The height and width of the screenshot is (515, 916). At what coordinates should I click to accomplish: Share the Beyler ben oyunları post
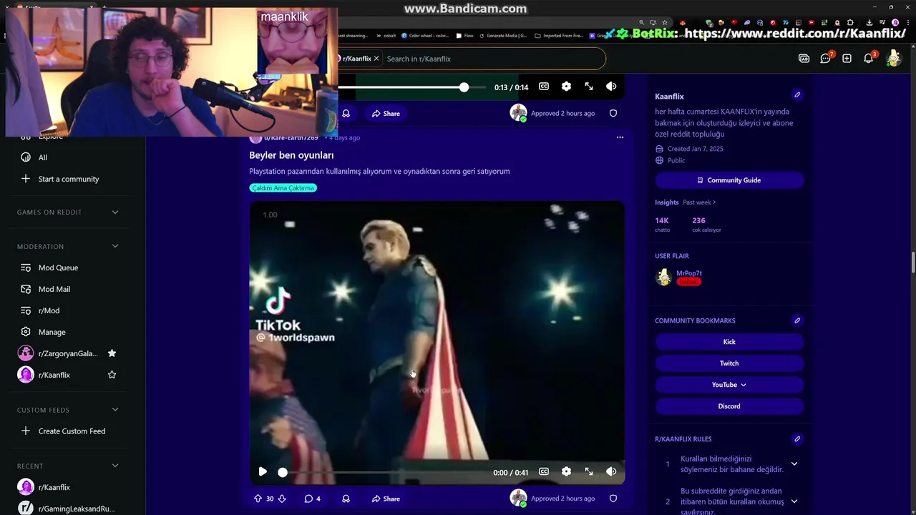tap(386, 499)
